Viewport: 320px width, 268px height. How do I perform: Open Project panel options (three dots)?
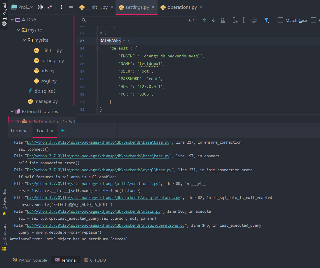(62, 7)
